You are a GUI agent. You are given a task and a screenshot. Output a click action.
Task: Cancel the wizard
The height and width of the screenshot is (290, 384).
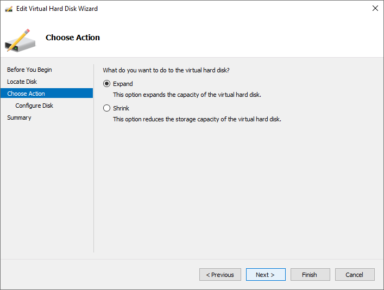pyautogui.click(x=354, y=275)
